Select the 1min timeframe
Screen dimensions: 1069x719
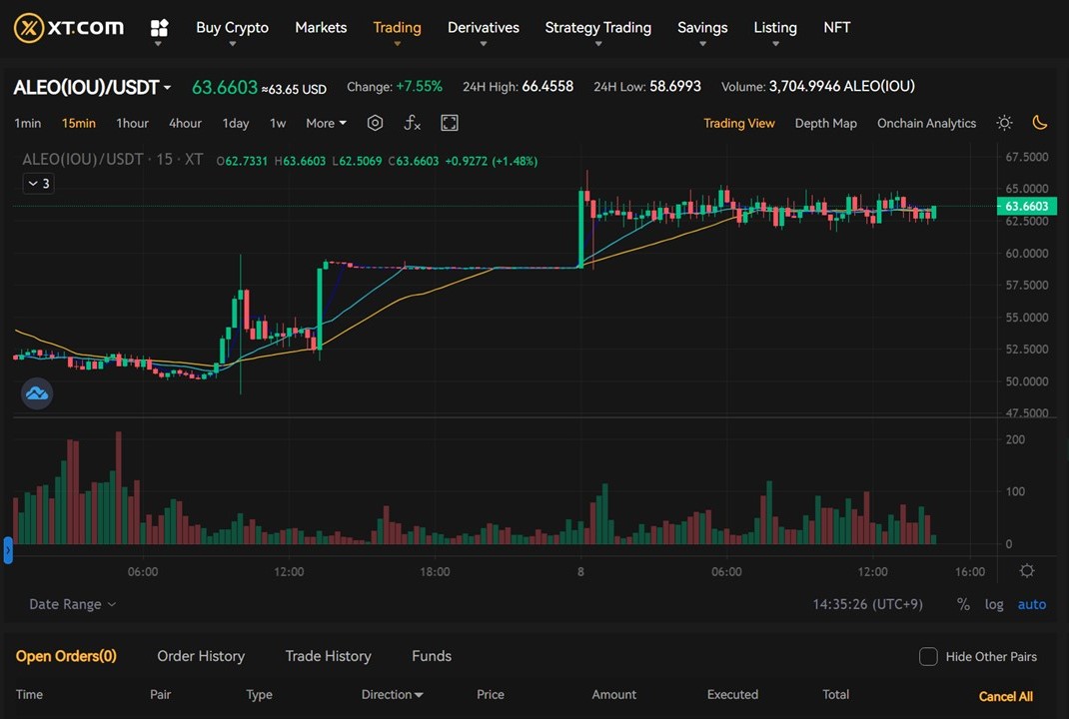pos(27,124)
